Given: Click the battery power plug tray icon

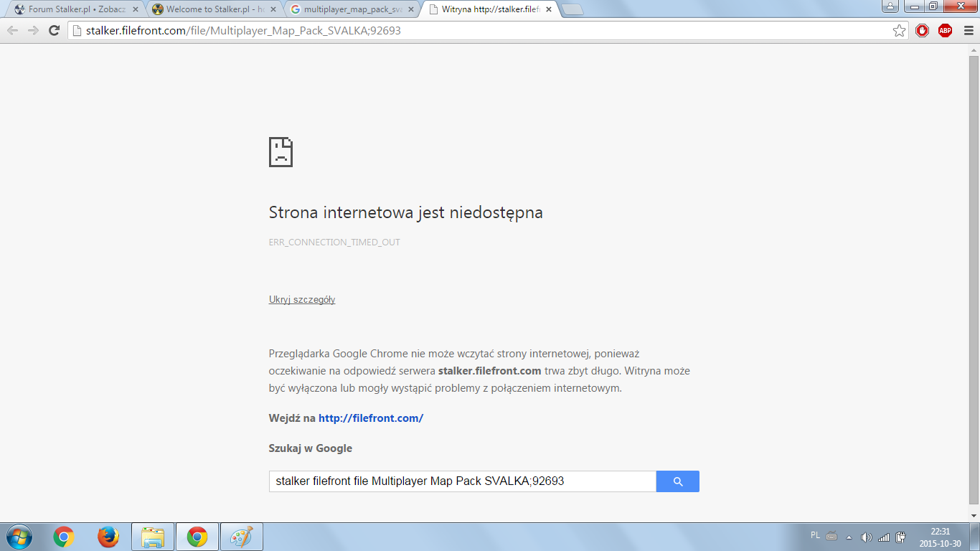Looking at the screenshot, I should click(x=901, y=537).
